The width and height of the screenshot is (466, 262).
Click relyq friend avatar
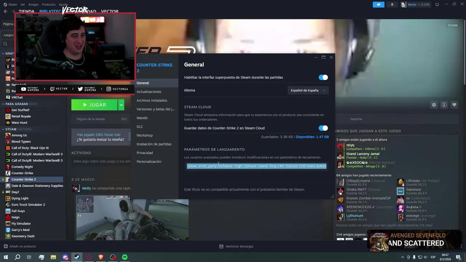coord(340,147)
